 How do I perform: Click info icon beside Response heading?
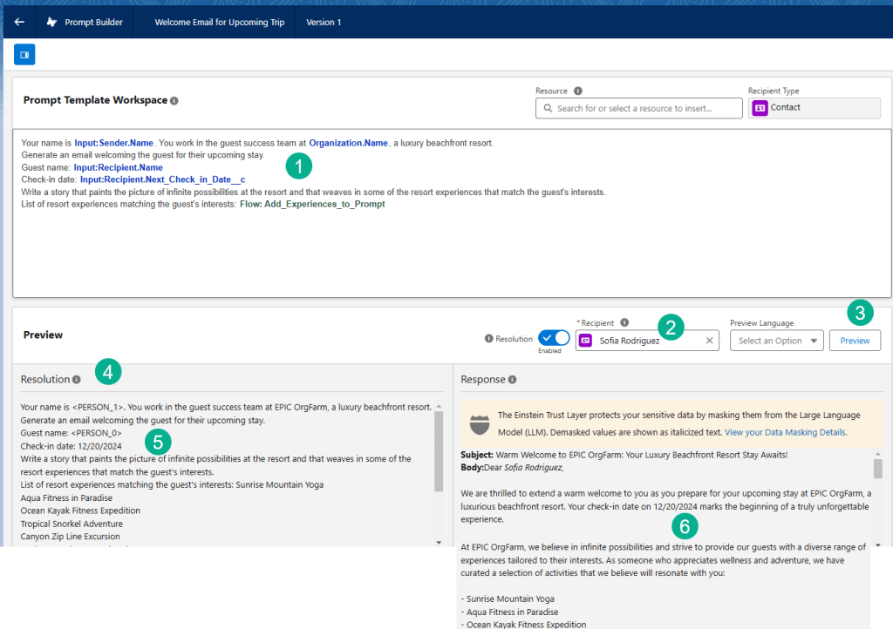coord(512,380)
